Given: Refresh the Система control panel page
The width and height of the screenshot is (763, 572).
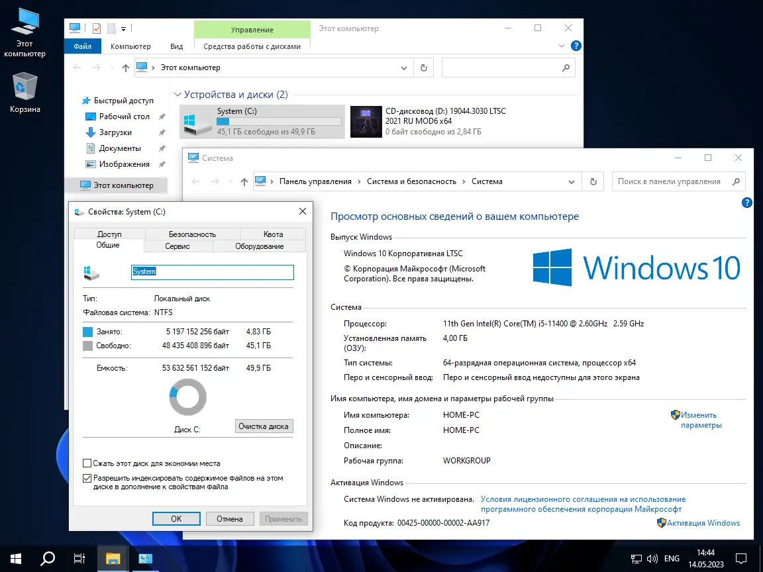Looking at the screenshot, I should pyautogui.click(x=593, y=181).
